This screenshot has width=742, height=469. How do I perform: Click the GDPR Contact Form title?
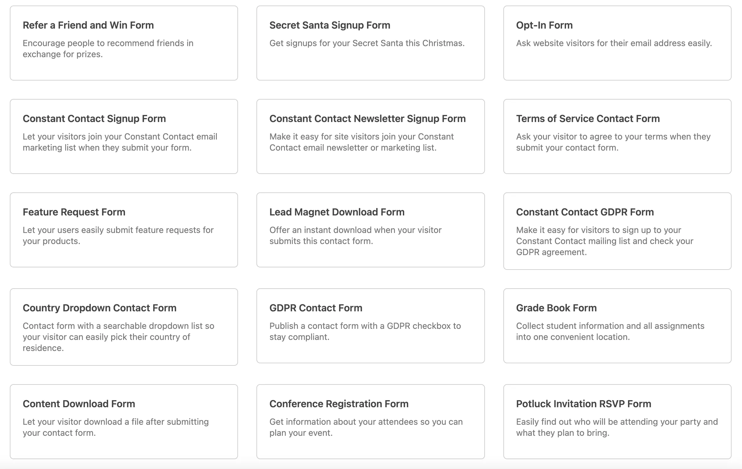click(315, 308)
